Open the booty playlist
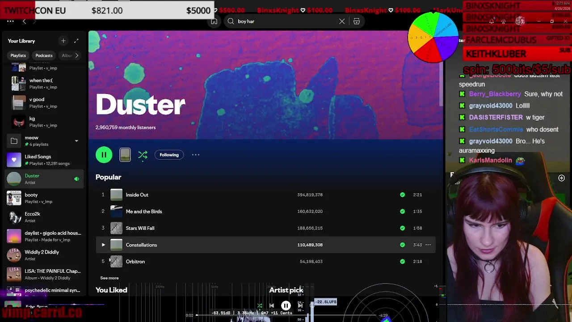This screenshot has height=322, width=572. point(43,198)
